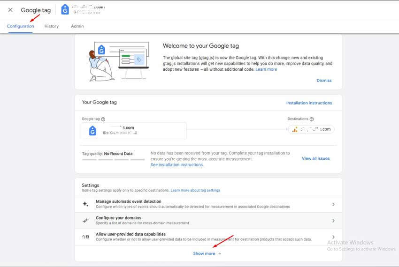The height and width of the screenshot is (267, 399).
Task: Click the Analytics destination chip icon
Action: coord(294,129)
